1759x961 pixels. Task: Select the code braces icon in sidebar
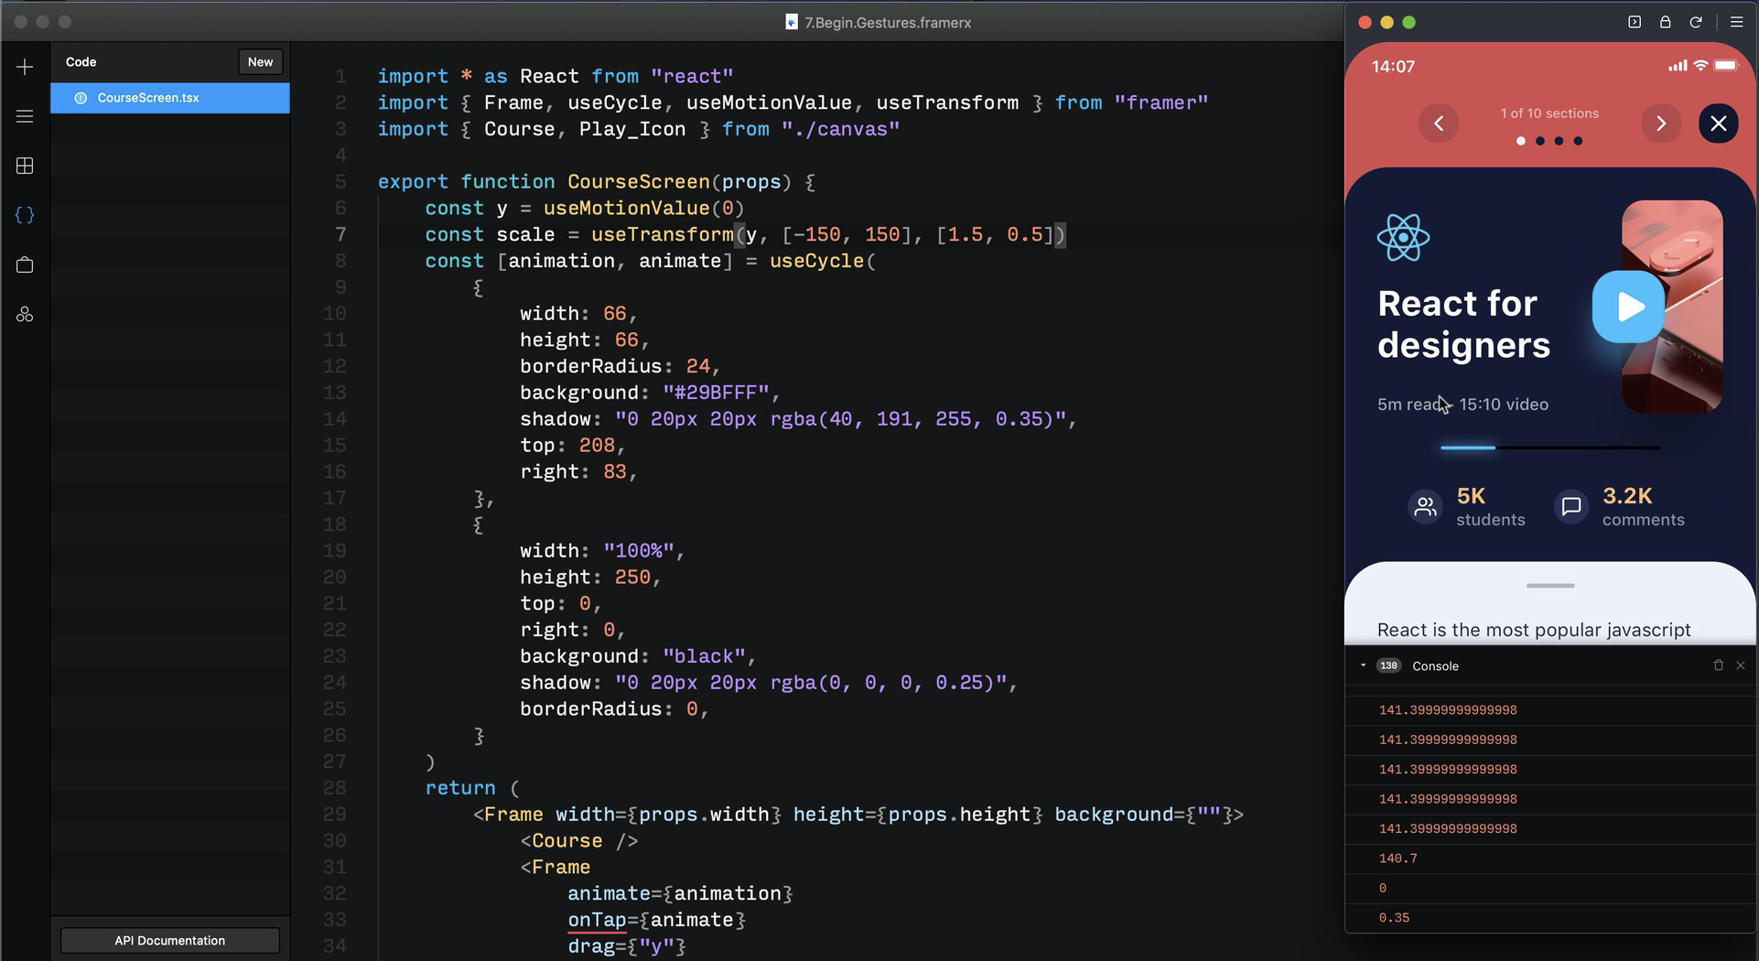tap(25, 215)
